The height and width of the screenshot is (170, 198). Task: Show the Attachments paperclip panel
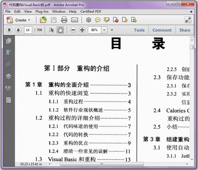(9, 64)
